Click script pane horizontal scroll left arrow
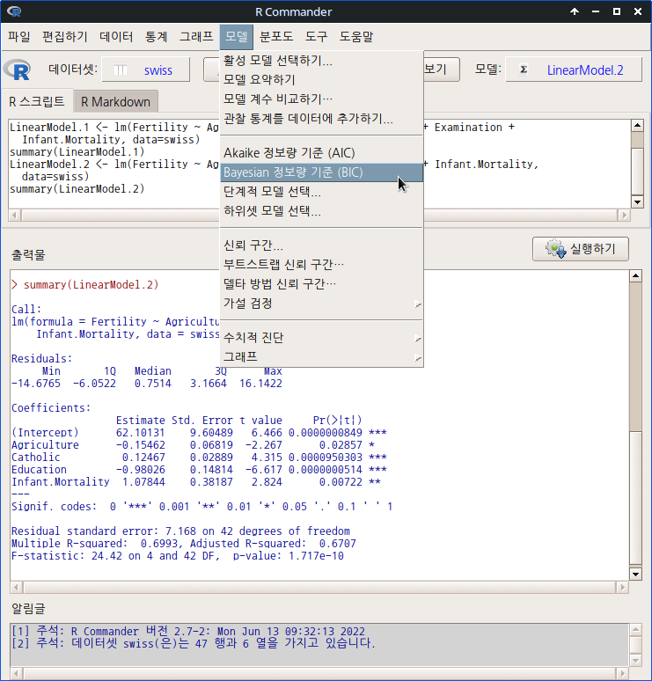The width and height of the screenshot is (652, 681). (14, 215)
